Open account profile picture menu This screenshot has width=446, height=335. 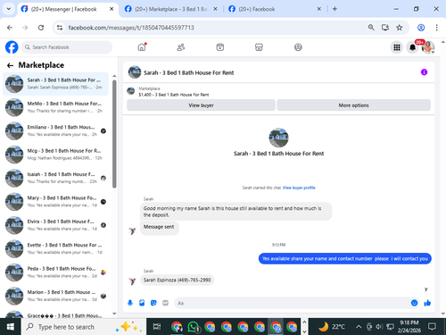click(428, 47)
